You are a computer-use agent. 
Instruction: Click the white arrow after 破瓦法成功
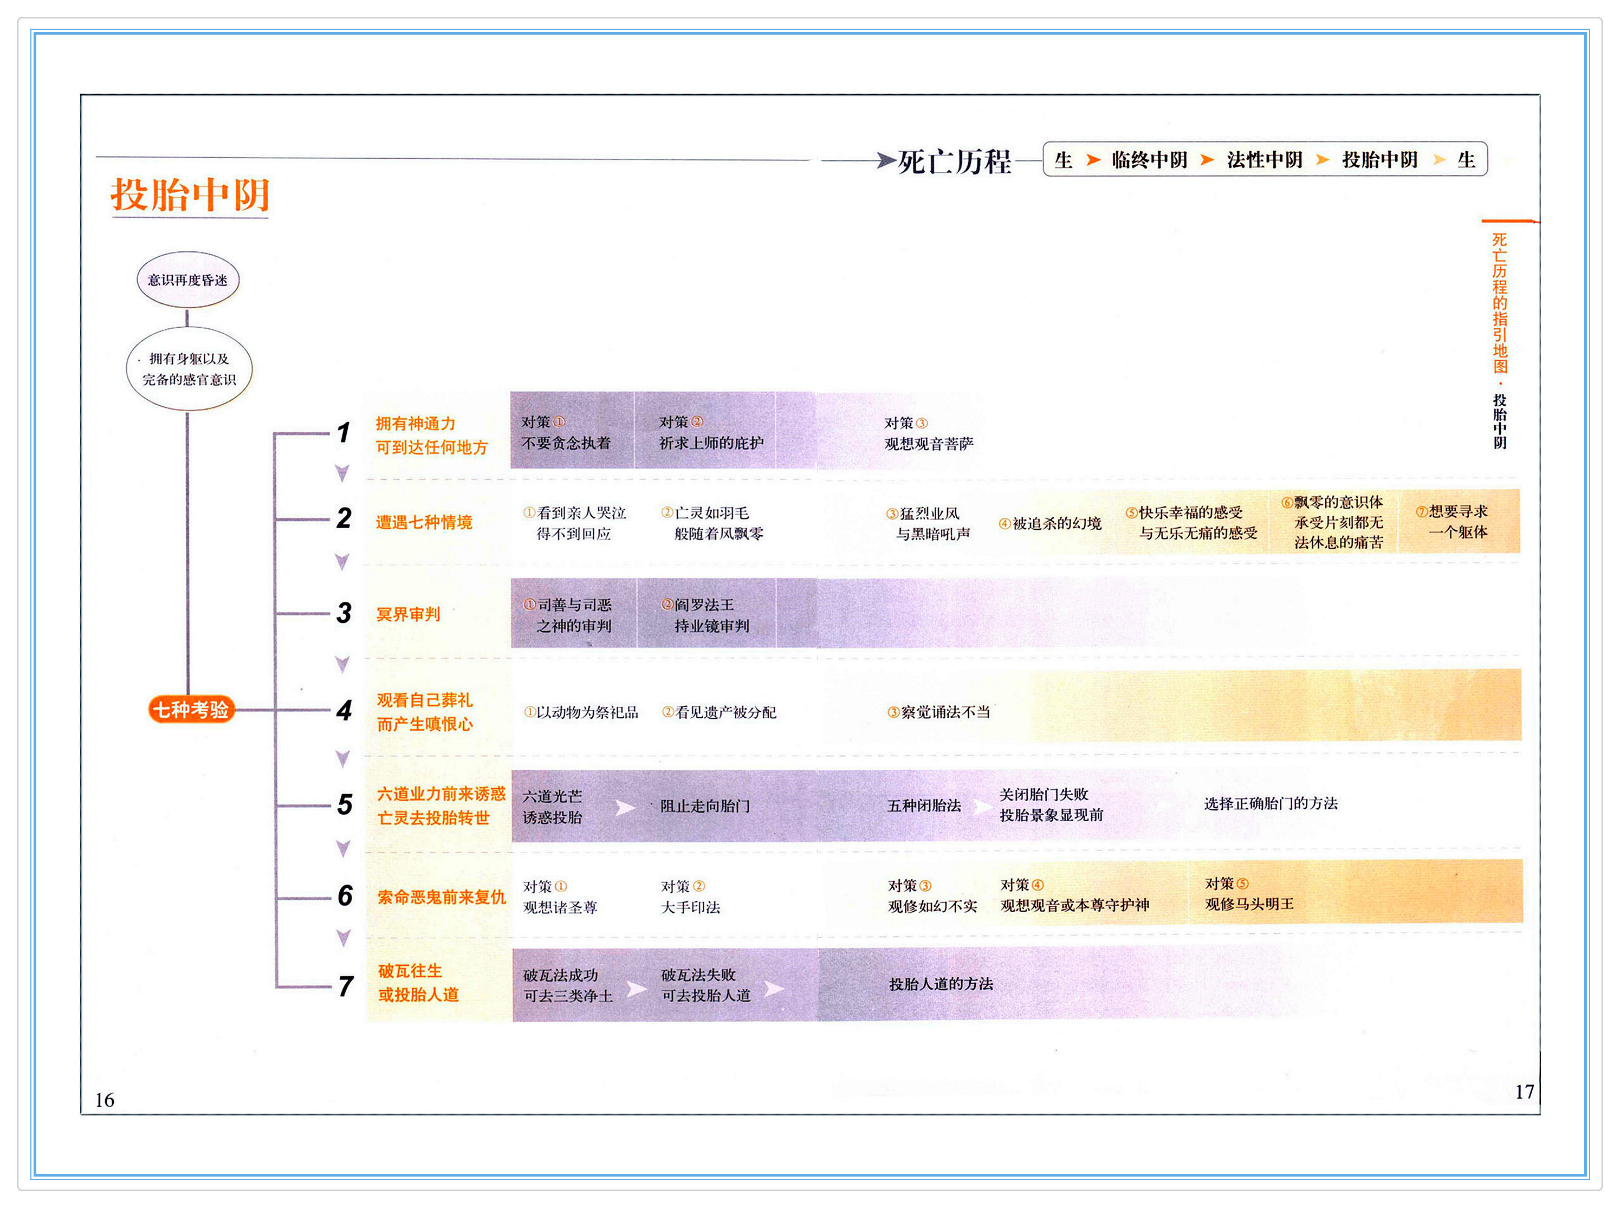(636, 989)
